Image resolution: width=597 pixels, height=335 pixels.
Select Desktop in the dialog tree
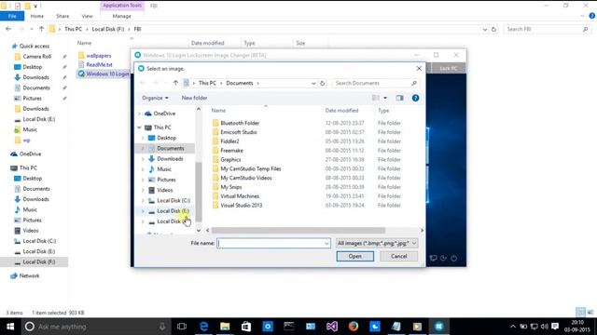coord(166,138)
